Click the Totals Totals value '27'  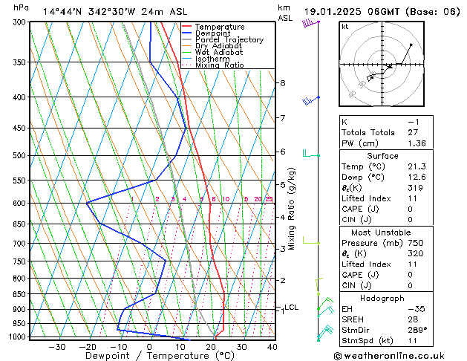point(413,132)
